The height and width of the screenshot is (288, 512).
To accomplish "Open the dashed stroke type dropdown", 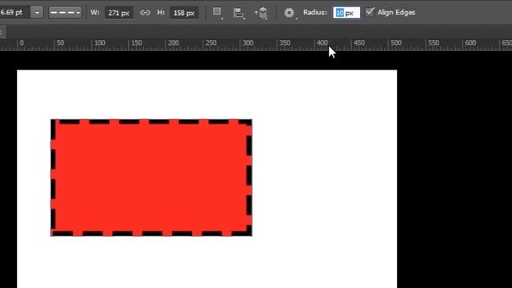I will click(x=65, y=13).
